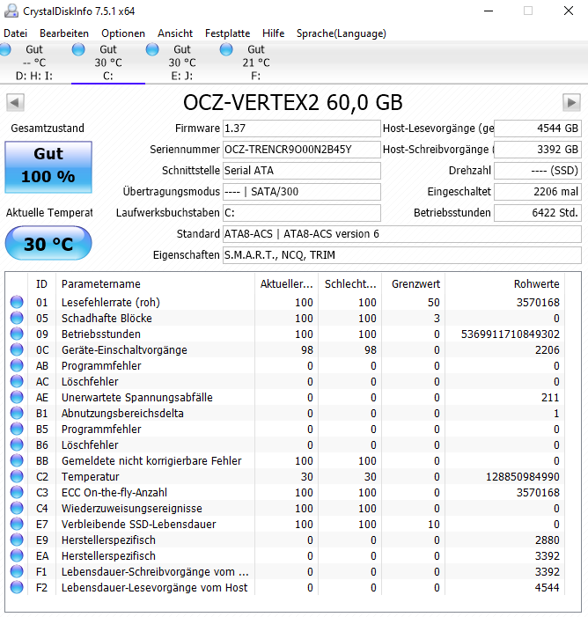Switch to the F: disk tab at 21 °C
Screen dimensions: 588x617
256,62
